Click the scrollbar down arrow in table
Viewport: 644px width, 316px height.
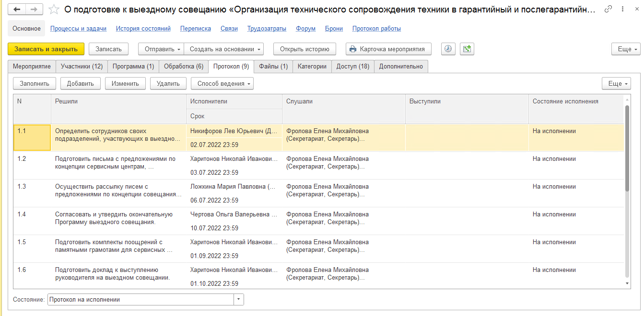[628, 283]
